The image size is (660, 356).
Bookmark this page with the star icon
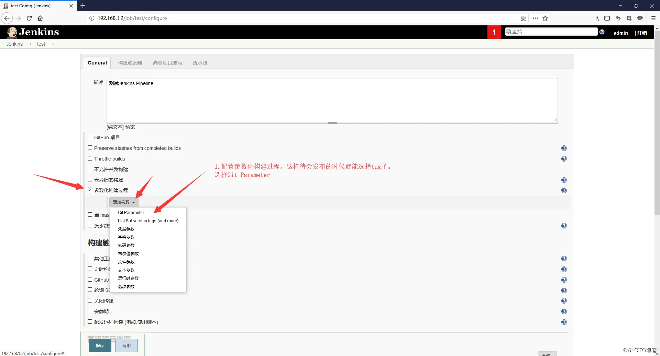click(545, 18)
